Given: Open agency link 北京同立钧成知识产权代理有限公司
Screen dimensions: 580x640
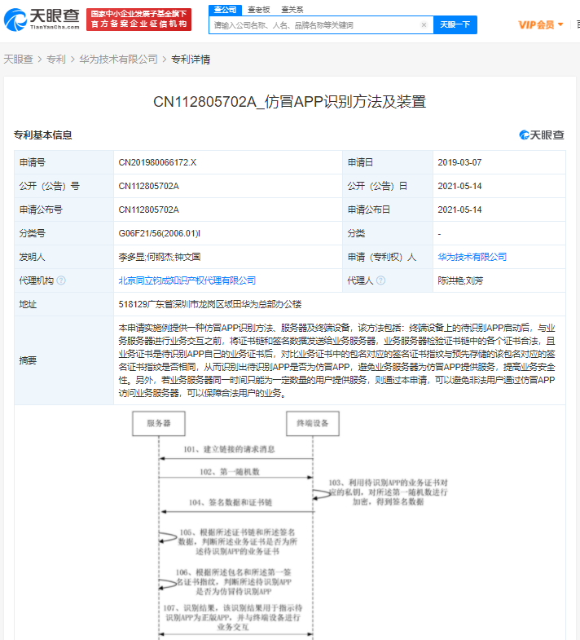Looking at the screenshot, I should (187, 280).
